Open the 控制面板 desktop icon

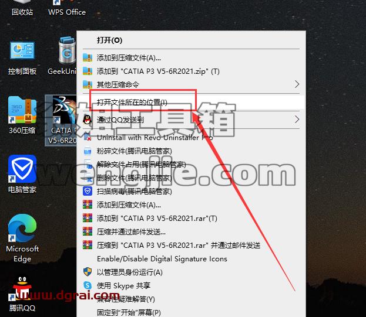pos(22,58)
